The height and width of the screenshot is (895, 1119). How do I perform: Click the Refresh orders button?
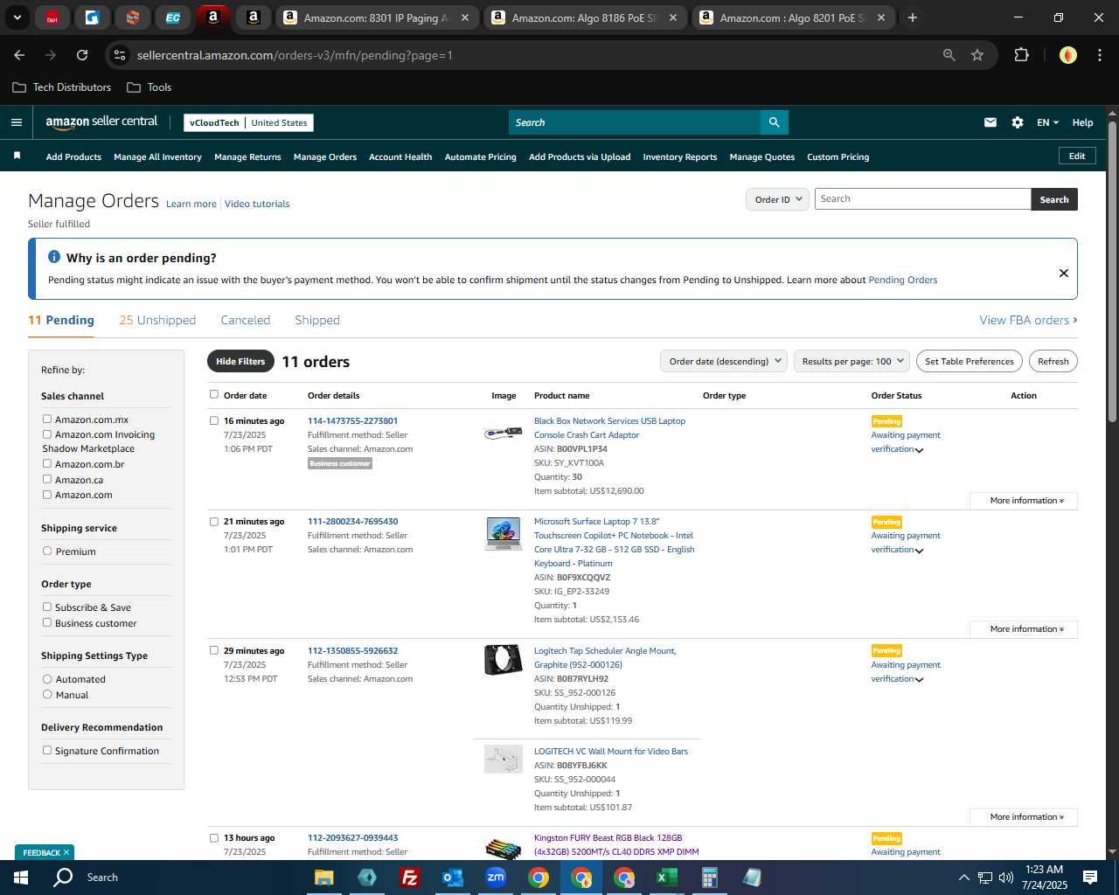1053,361
